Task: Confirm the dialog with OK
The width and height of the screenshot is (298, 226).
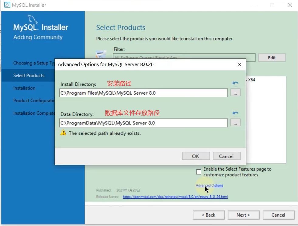Action: tap(196, 156)
